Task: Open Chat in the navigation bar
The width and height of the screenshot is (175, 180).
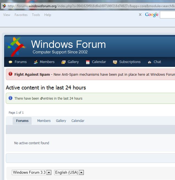Action: pos(157,62)
